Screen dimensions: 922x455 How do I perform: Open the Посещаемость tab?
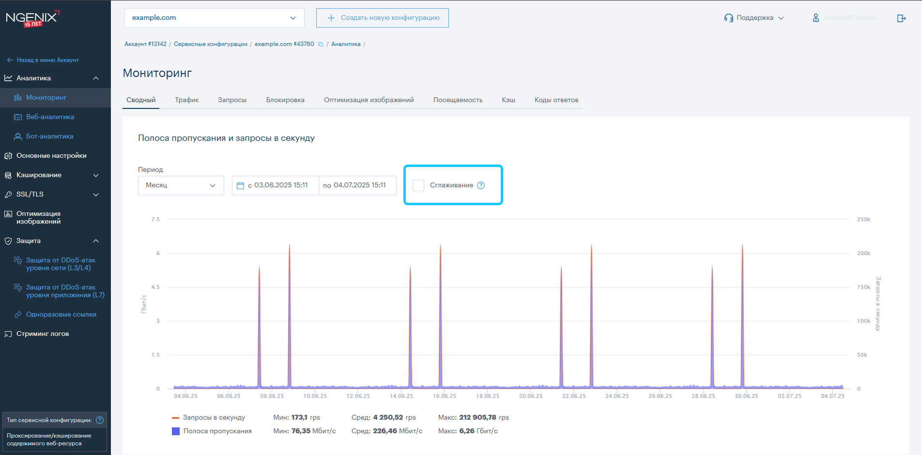458,100
